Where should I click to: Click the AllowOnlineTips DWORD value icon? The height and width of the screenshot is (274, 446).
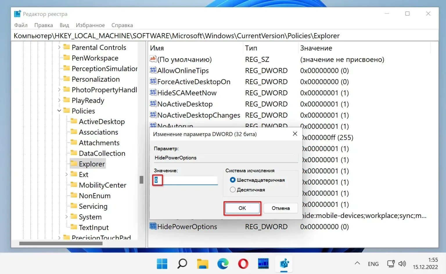(153, 70)
